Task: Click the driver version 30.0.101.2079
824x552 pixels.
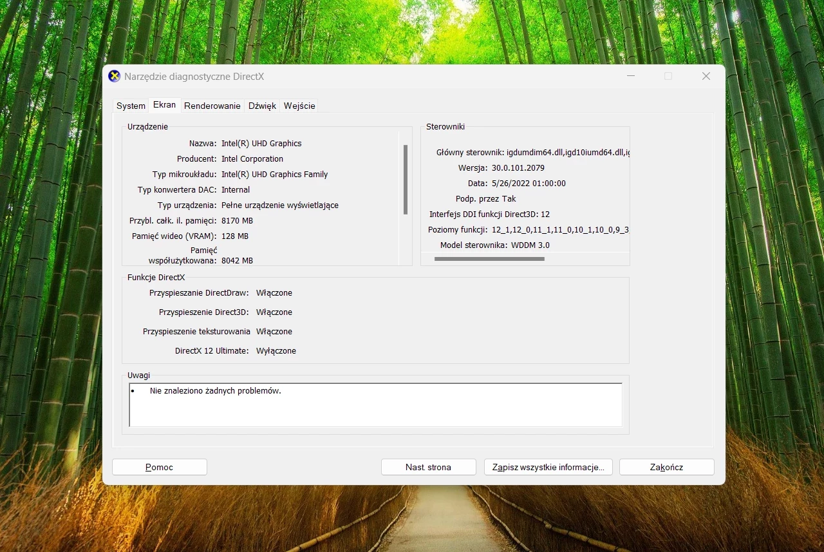Action: (518, 168)
